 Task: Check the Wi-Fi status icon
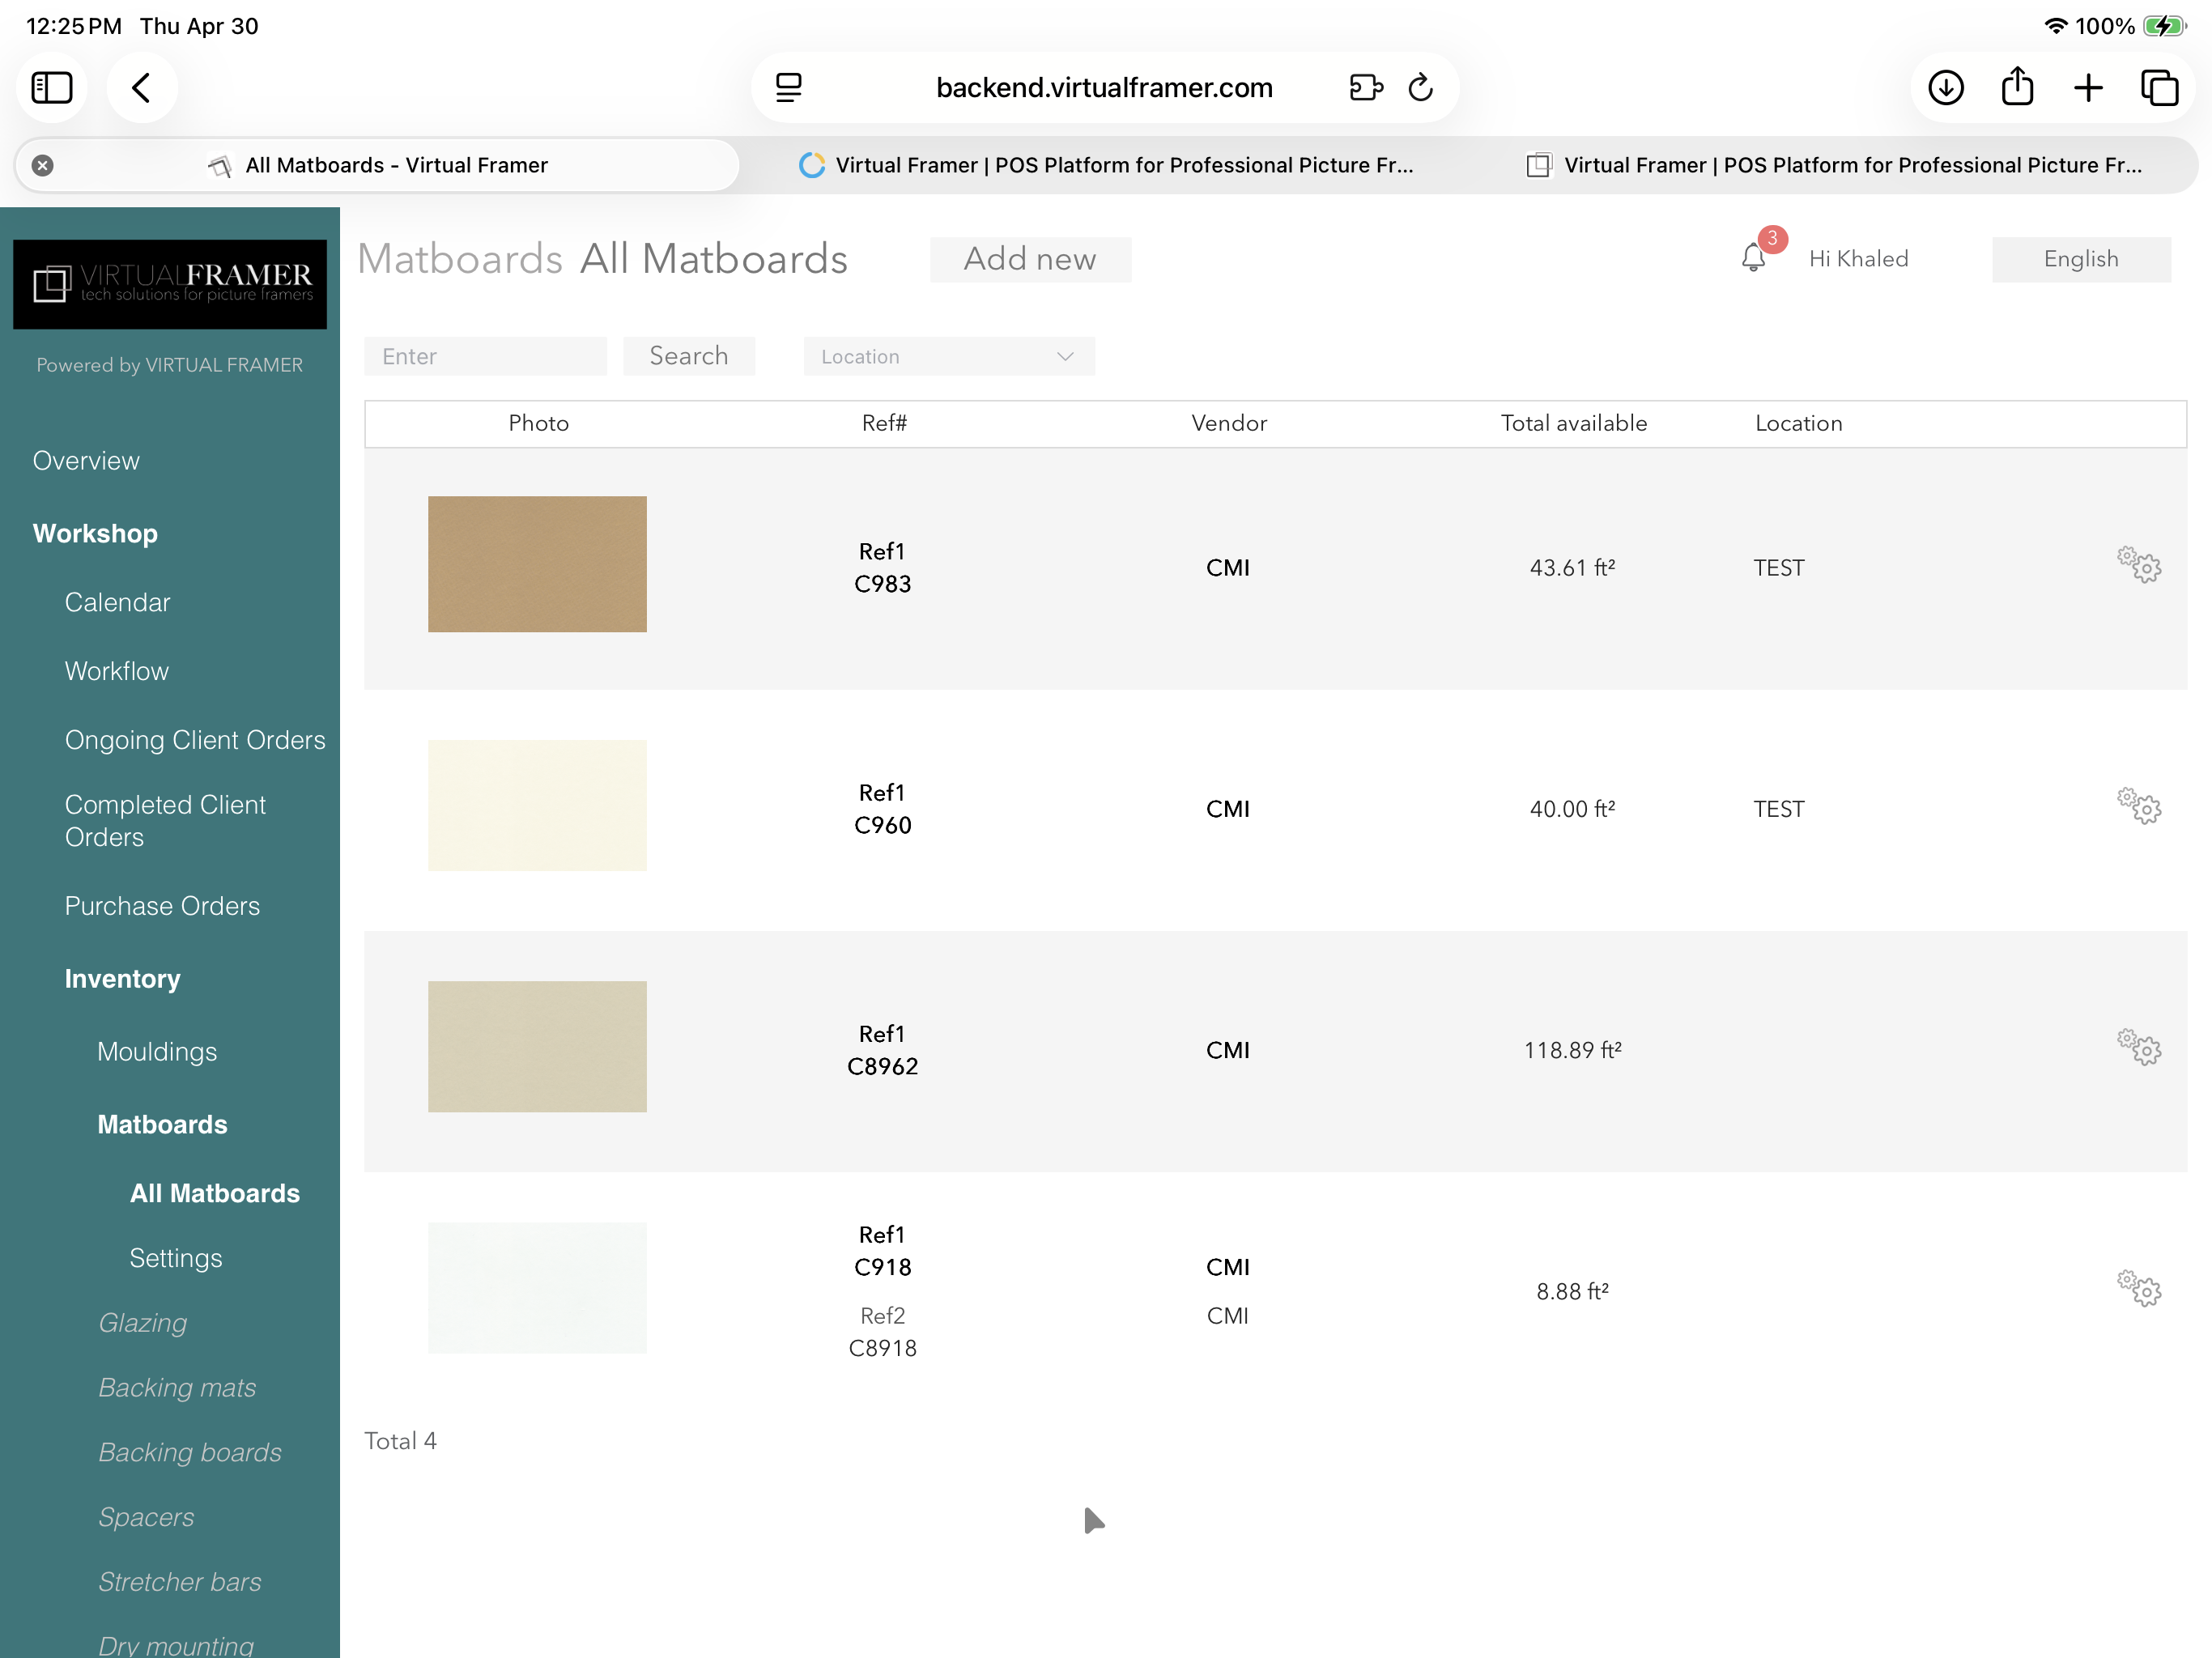tap(2054, 26)
